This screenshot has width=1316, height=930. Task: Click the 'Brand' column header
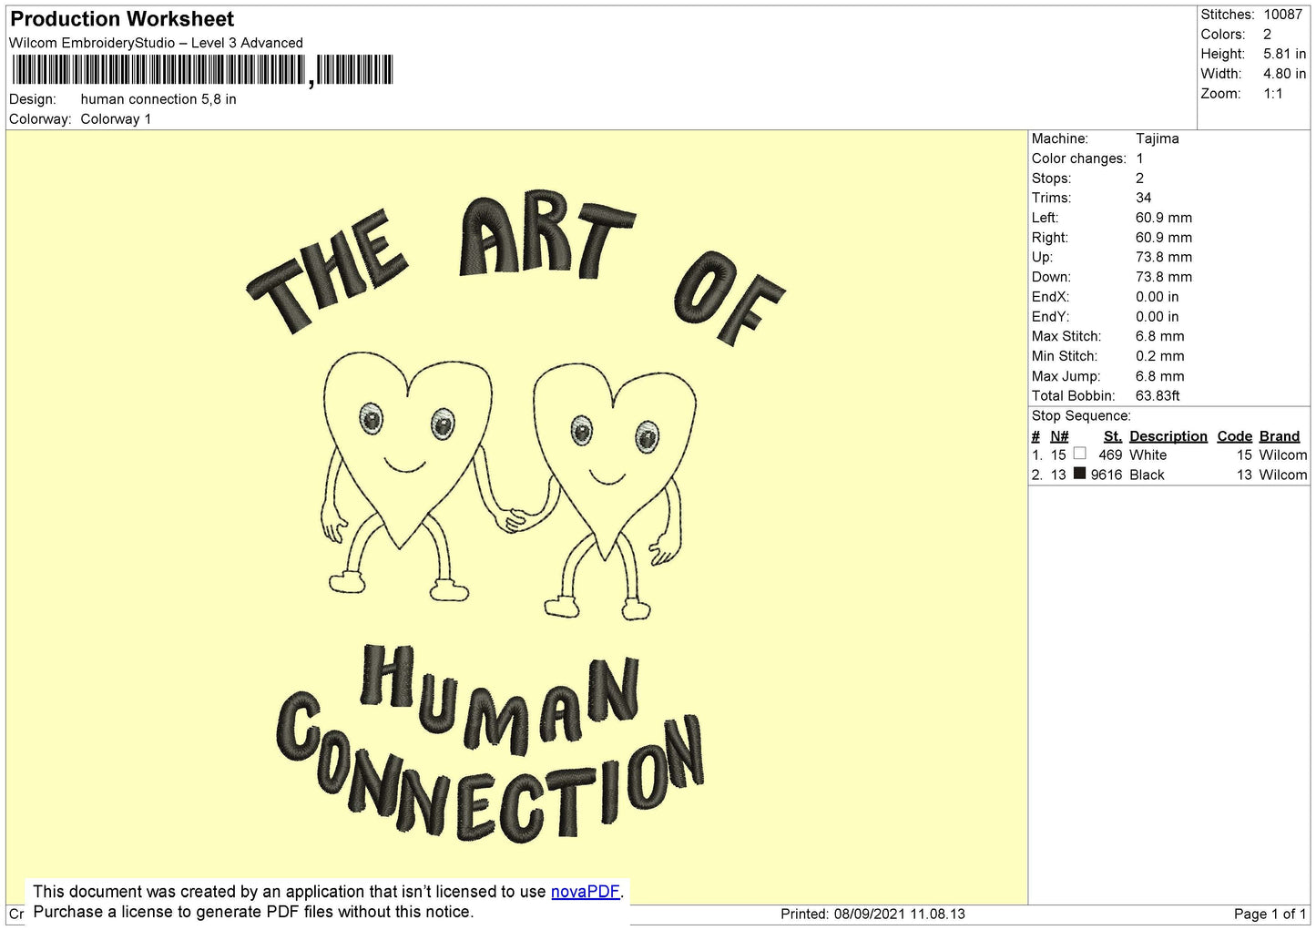[x=1279, y=436]
